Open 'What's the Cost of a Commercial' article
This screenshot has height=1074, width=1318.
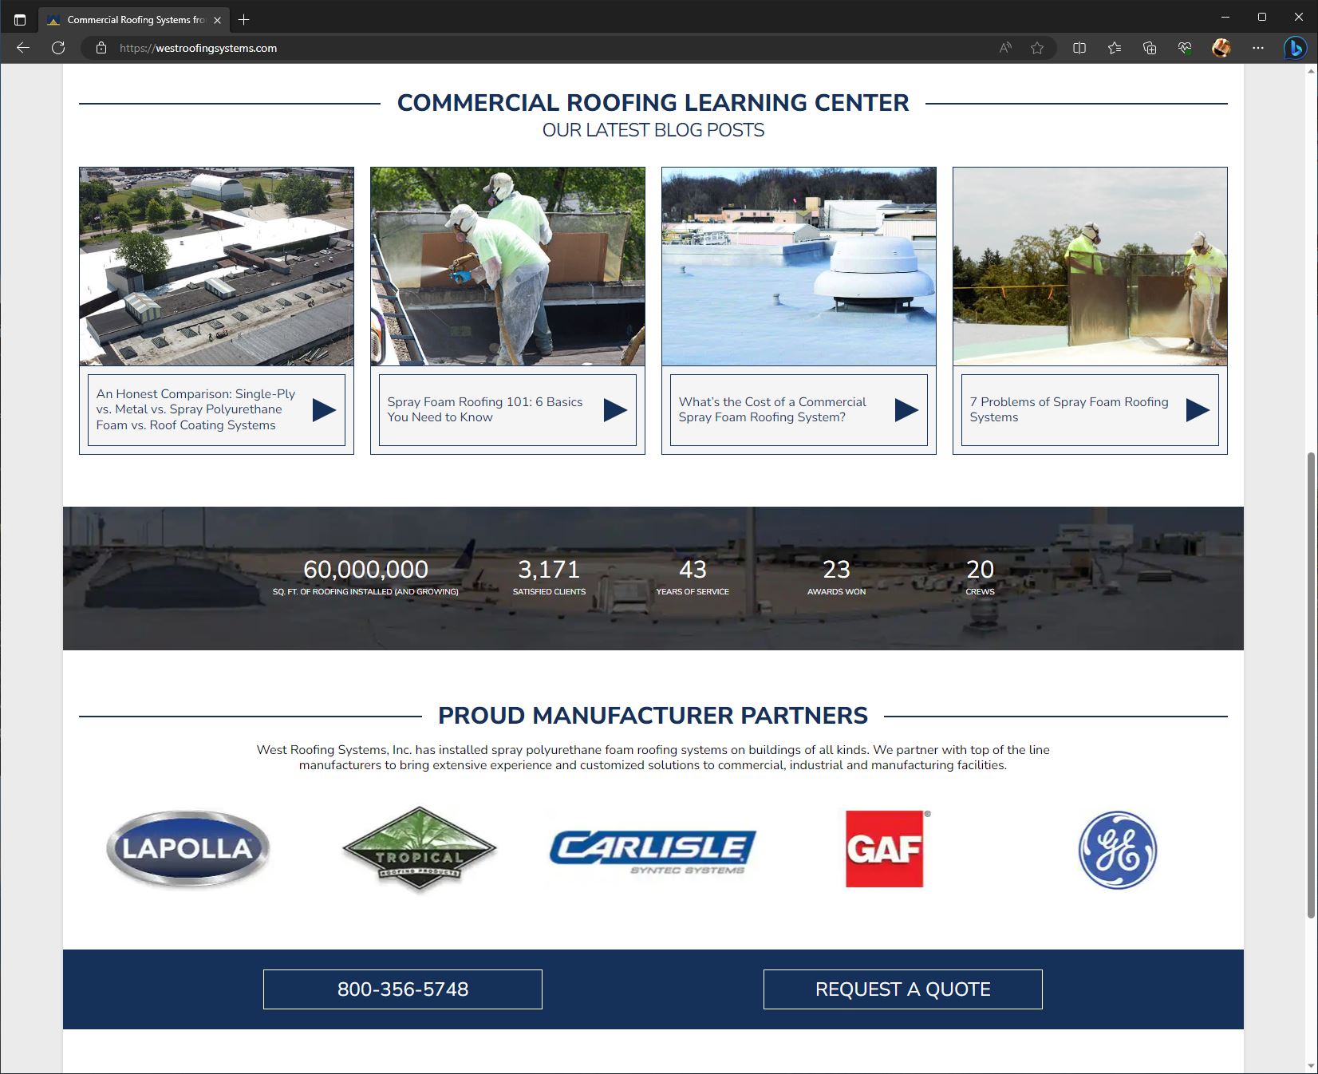pos(772,409)
